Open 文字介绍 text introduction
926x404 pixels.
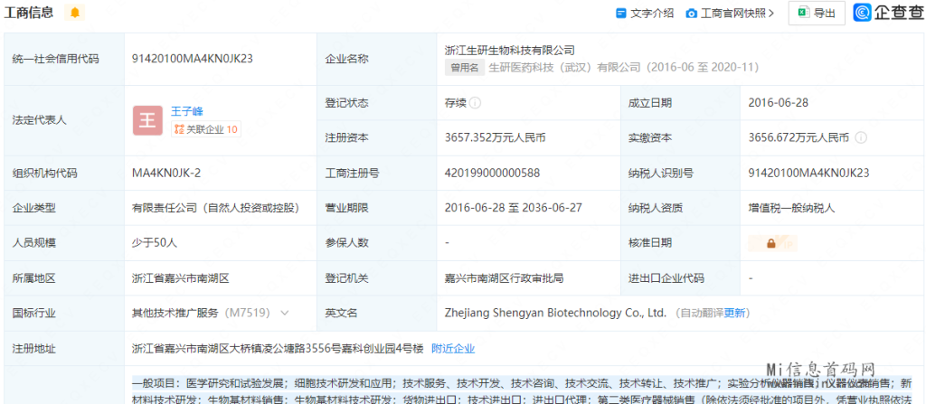click(x=645, y=13)
